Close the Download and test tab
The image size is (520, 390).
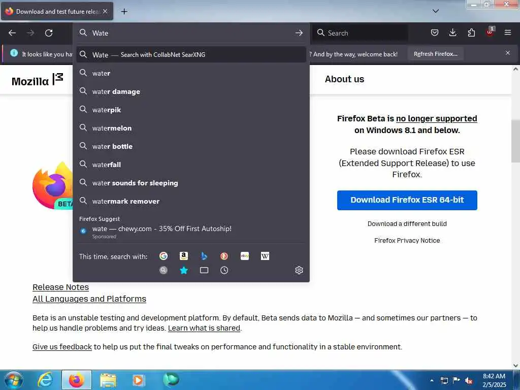105,11
